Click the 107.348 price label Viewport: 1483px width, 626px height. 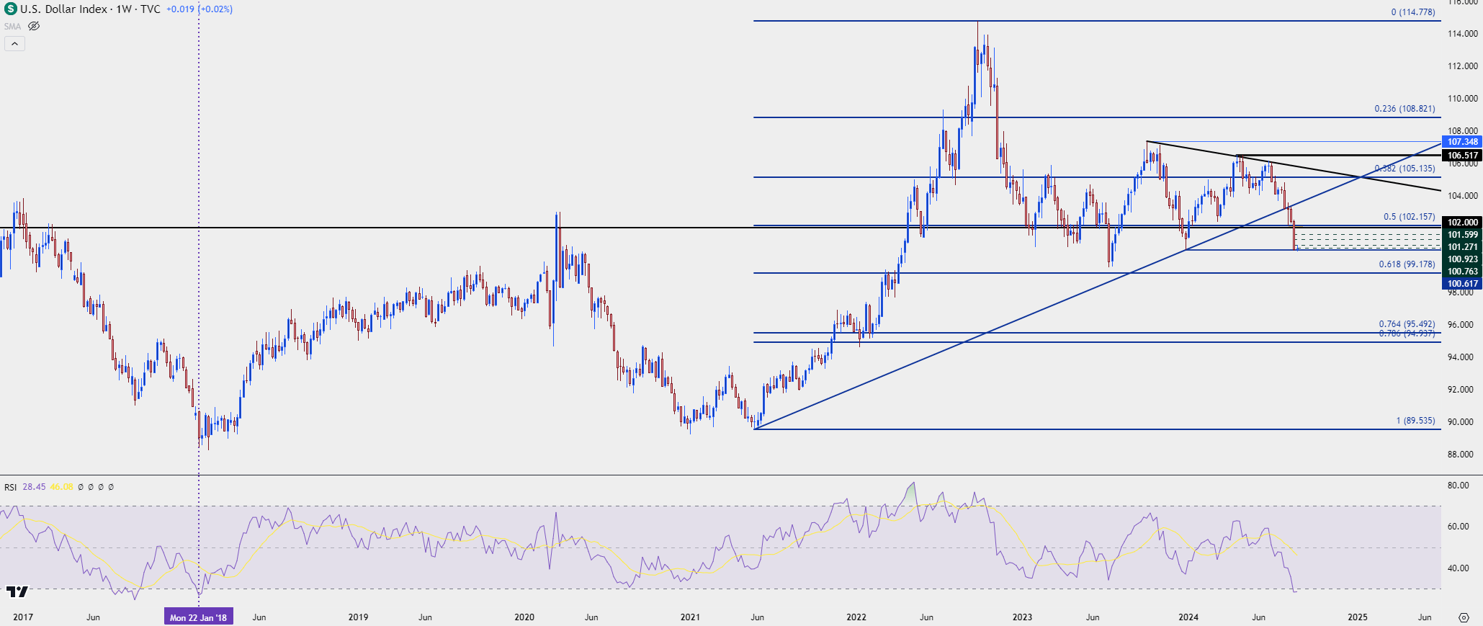(x=1462, y=142)
